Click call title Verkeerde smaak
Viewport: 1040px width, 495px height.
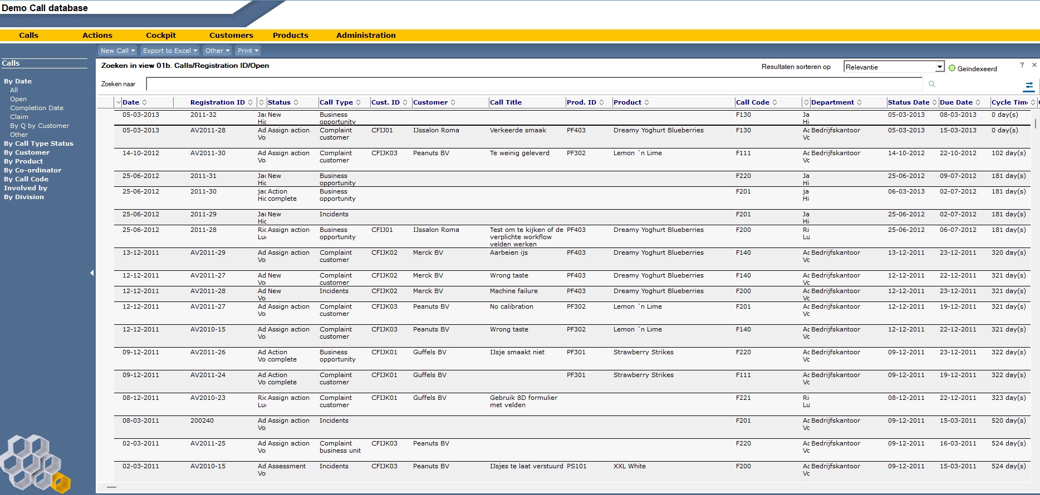(518, 130)
